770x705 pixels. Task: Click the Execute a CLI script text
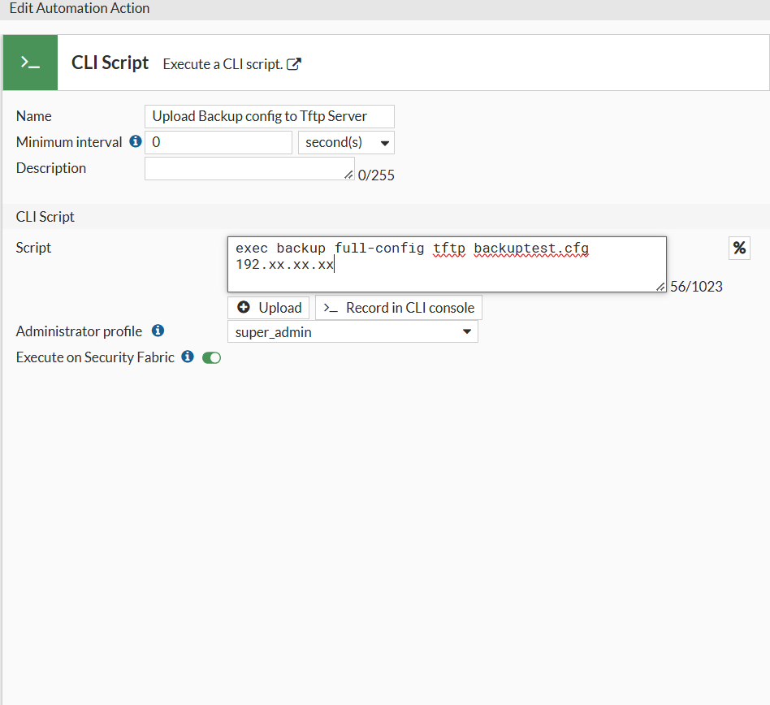pos(223,64)
